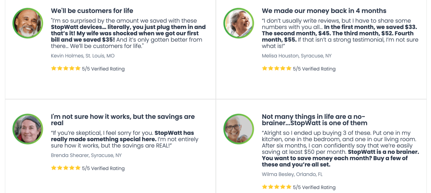
Task: Click the name Melisa Houston, Syracuse, NY
Action: click(x=296, y=56)
